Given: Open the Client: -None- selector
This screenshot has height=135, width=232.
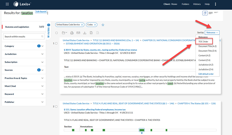Looking at the screenshot, I should (170, 4).
